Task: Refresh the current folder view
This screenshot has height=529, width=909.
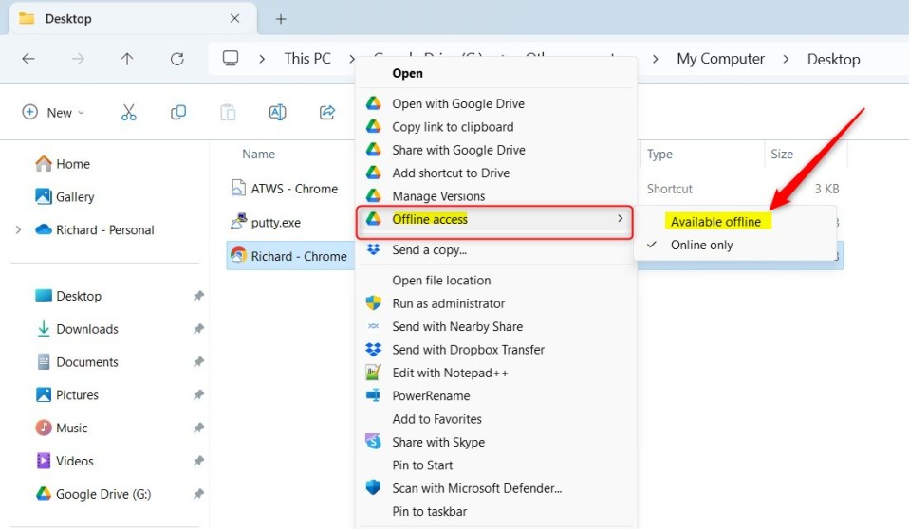Action: pos(176,59)
